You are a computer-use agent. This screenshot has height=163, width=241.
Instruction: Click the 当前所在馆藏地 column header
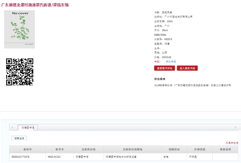(132, 149)
